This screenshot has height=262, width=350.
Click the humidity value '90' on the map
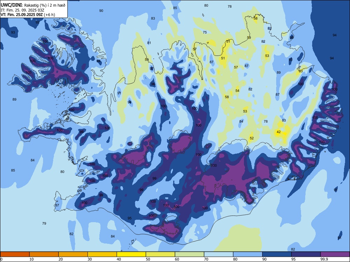[x=101, y=11]
